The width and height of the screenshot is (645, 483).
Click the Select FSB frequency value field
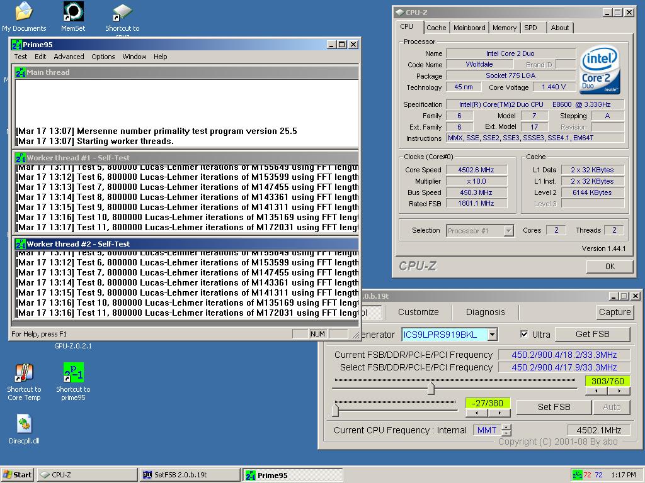point(564,367)
